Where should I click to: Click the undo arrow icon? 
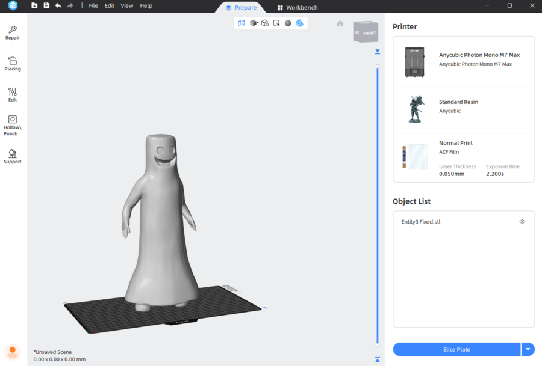tap(58, 5)
